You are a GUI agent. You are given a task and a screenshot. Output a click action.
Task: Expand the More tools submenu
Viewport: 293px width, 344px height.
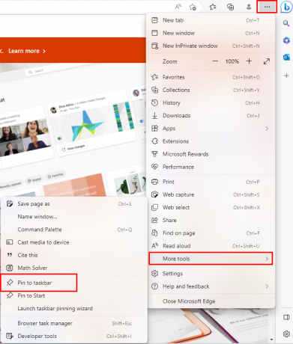pyautogui.click(x=211, y=259)
